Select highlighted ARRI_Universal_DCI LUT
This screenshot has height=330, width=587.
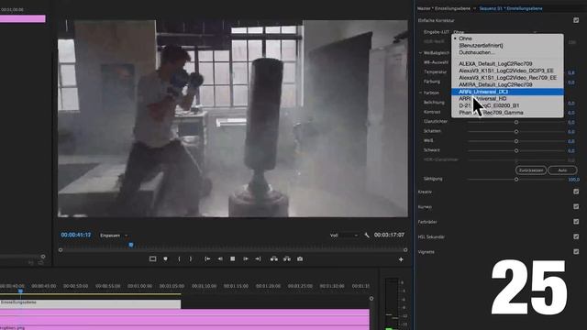click(x=507, y=92)
